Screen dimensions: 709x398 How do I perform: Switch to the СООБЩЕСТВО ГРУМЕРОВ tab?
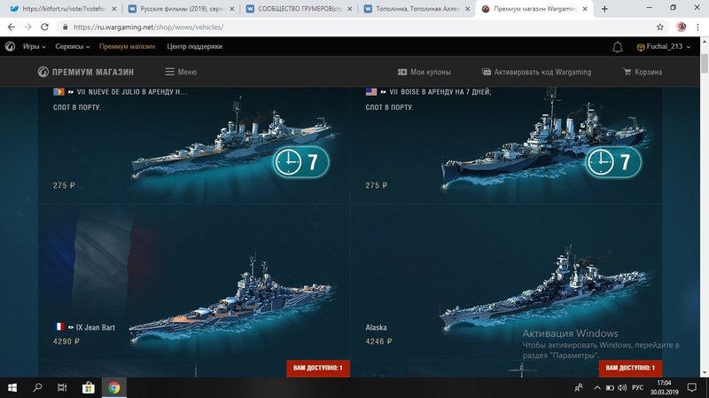(299, 9)
